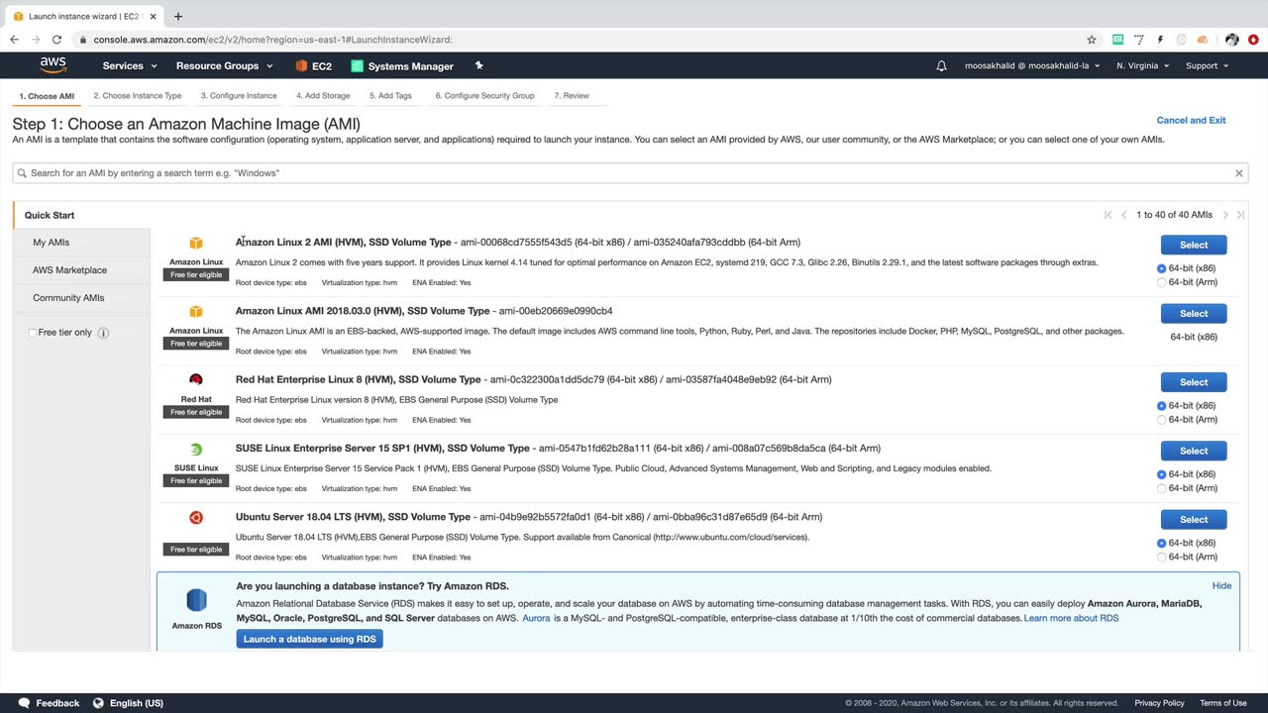Open the EC2 service shortcut

313,66
